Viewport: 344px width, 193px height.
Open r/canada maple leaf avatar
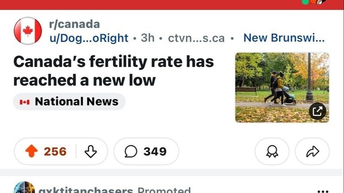point(28,31)
